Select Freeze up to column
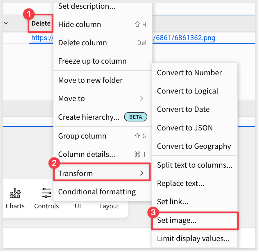This screenshot has width=258, height=251. (92, 61)
